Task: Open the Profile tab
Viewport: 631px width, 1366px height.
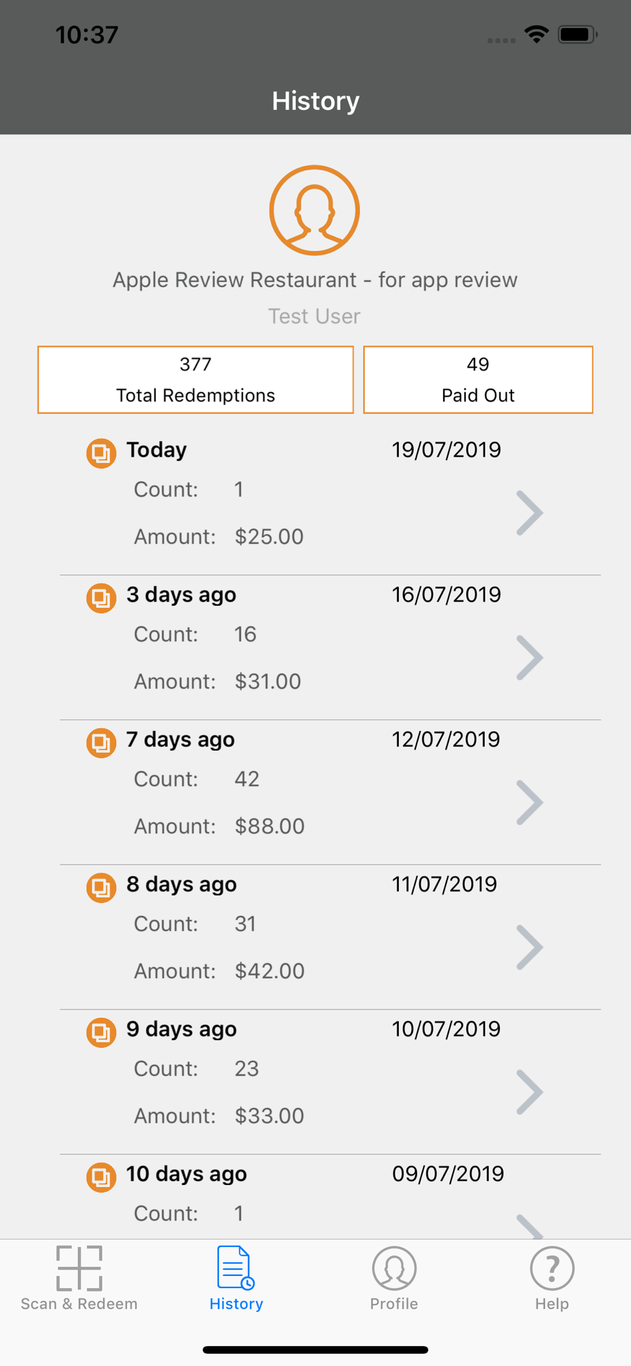Action: (394, 1279)
